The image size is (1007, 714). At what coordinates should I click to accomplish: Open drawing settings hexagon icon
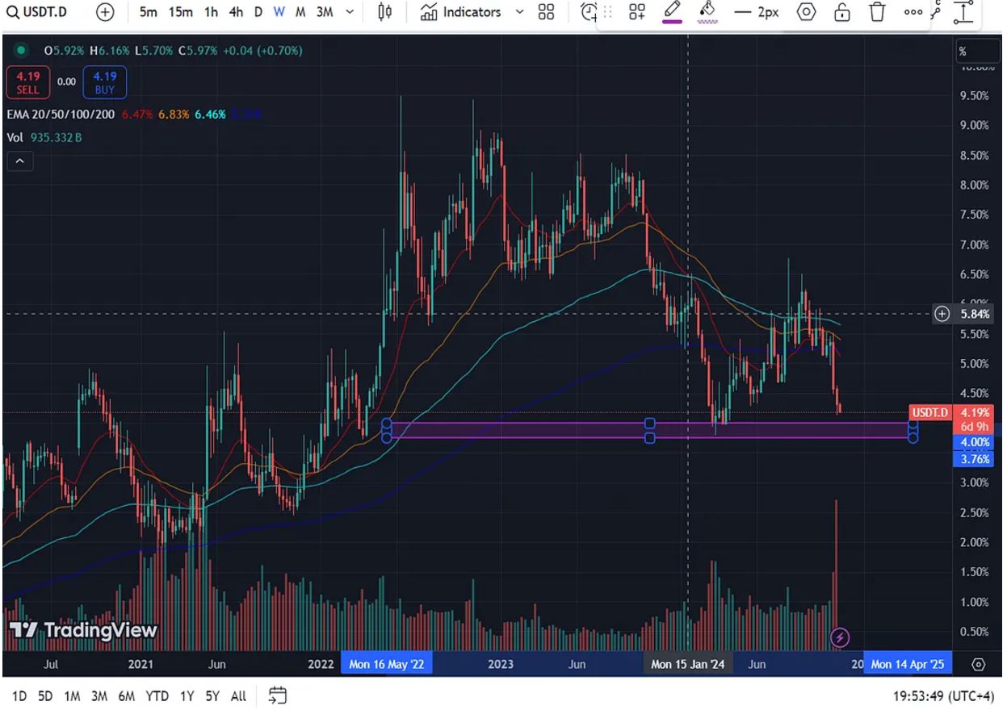pyautogui.click(x=806, y=12)
